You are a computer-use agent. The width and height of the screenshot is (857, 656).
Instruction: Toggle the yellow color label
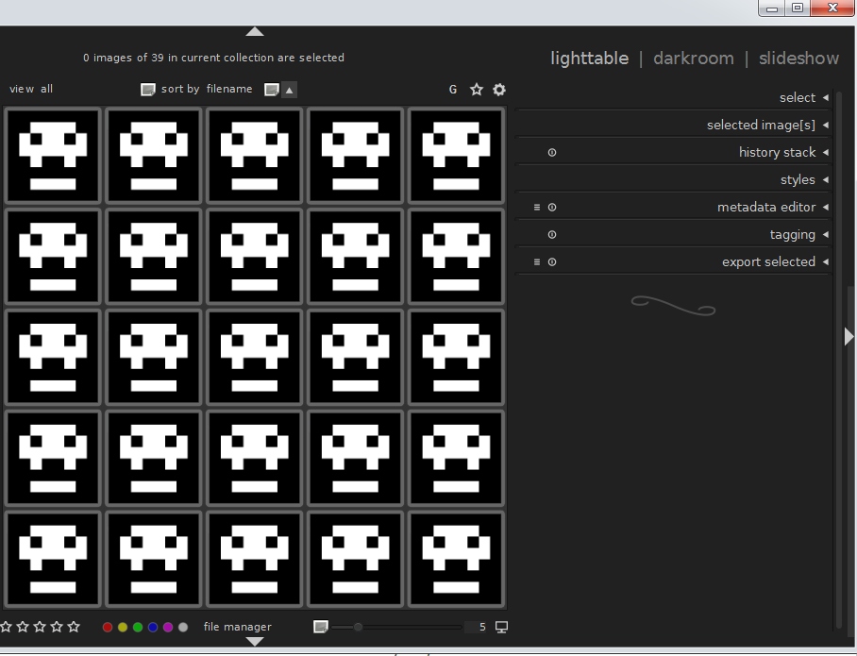[123, 627]
